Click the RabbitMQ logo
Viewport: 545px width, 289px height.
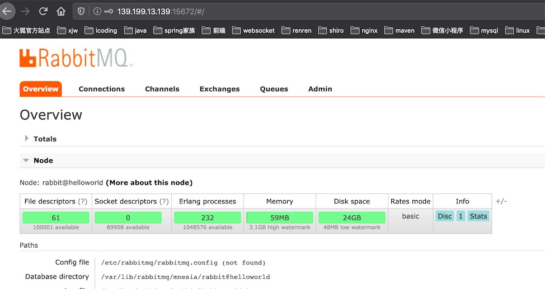(76, 58)
